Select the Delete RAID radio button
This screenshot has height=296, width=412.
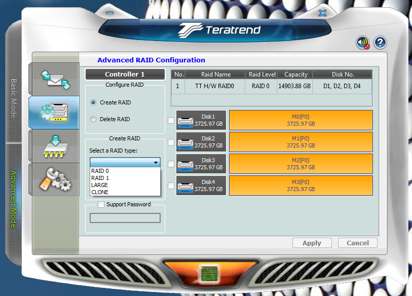93,119
